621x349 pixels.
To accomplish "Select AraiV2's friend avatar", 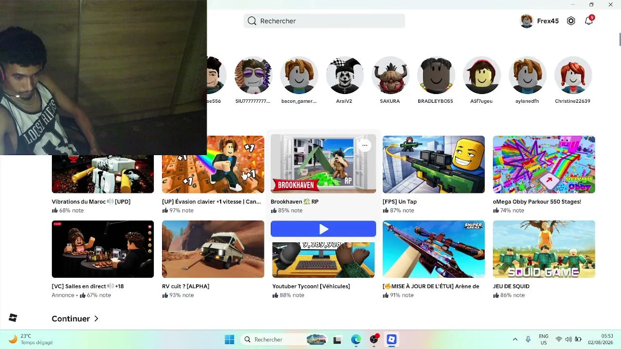I will pyautogui.click(x=344, y=75).
